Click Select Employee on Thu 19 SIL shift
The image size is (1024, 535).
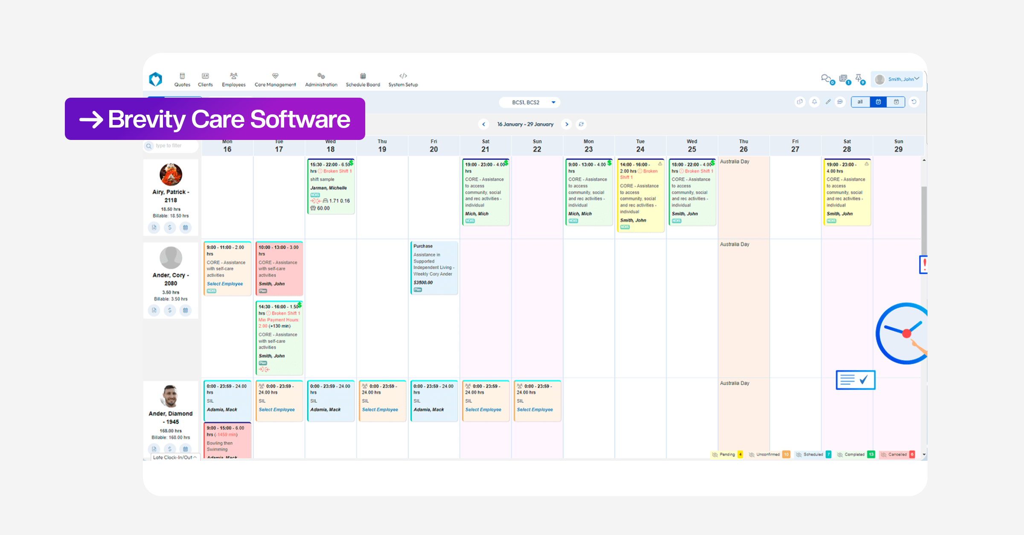[x=380, y=410]
